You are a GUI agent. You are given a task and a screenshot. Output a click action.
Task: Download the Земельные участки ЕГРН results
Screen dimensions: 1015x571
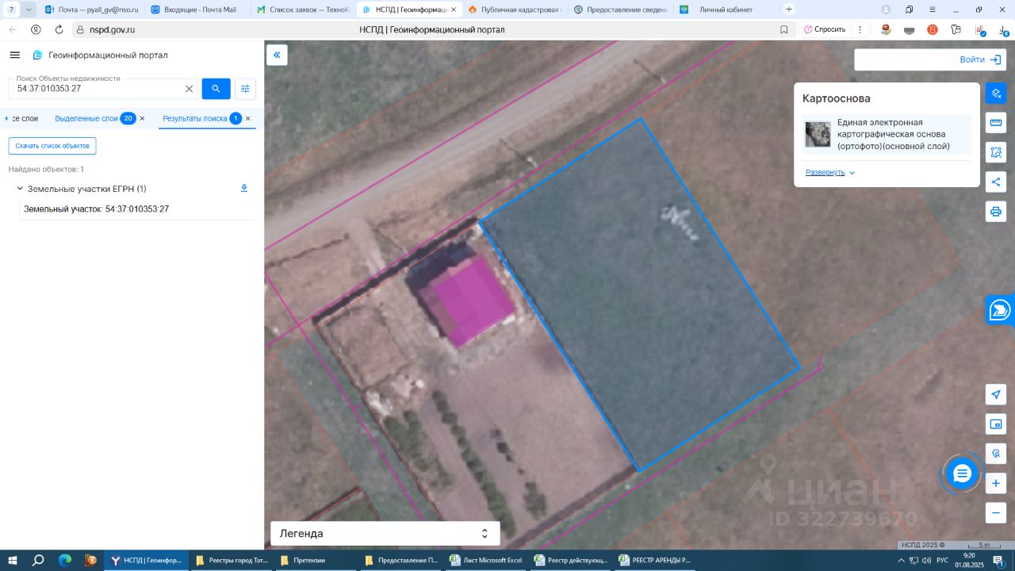click(244, 189)
